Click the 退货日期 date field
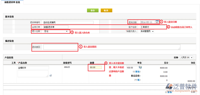The height and width of the screenshot is (95, 200). pos(148,22)
